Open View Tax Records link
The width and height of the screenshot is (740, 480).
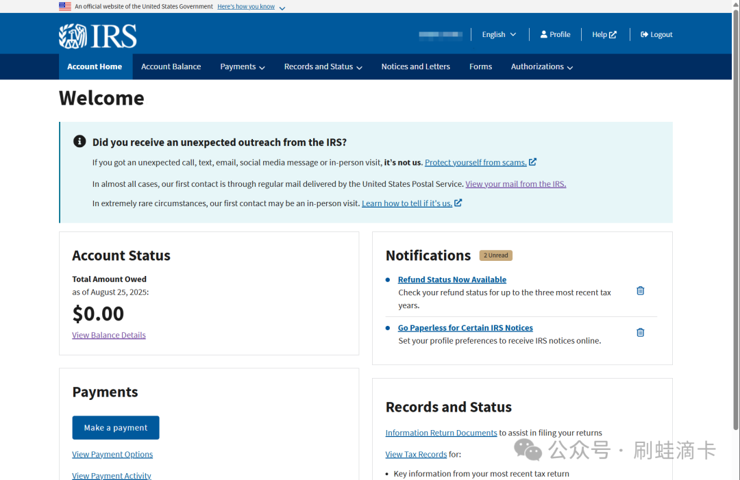click(416, 455)
